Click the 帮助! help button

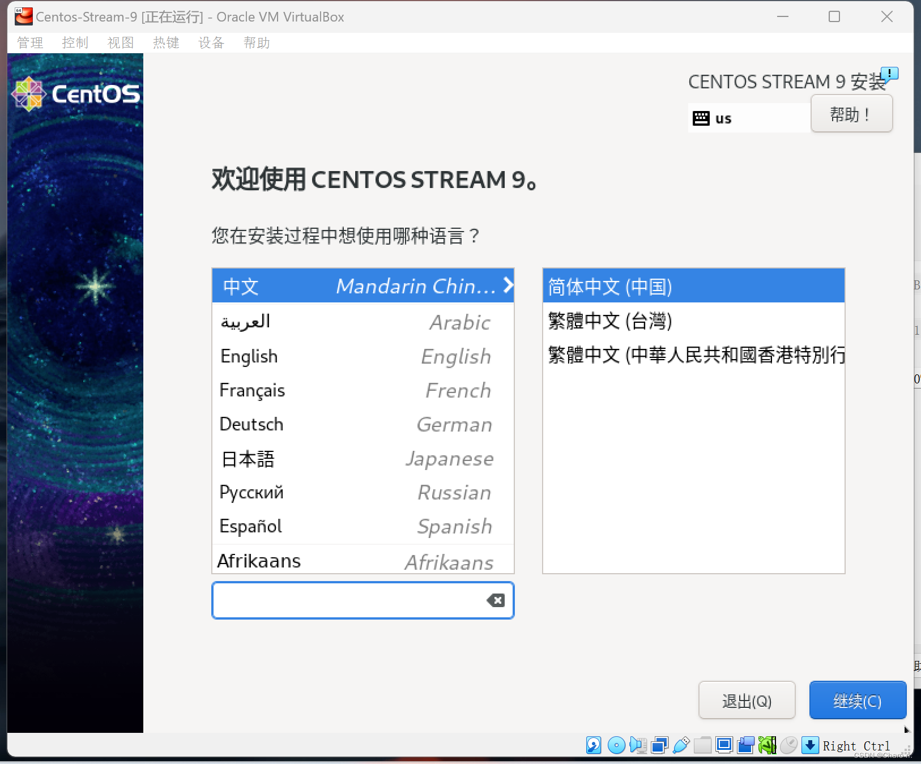point(851,114)
